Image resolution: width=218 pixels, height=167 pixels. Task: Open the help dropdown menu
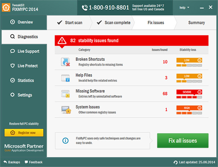(184, 7)
